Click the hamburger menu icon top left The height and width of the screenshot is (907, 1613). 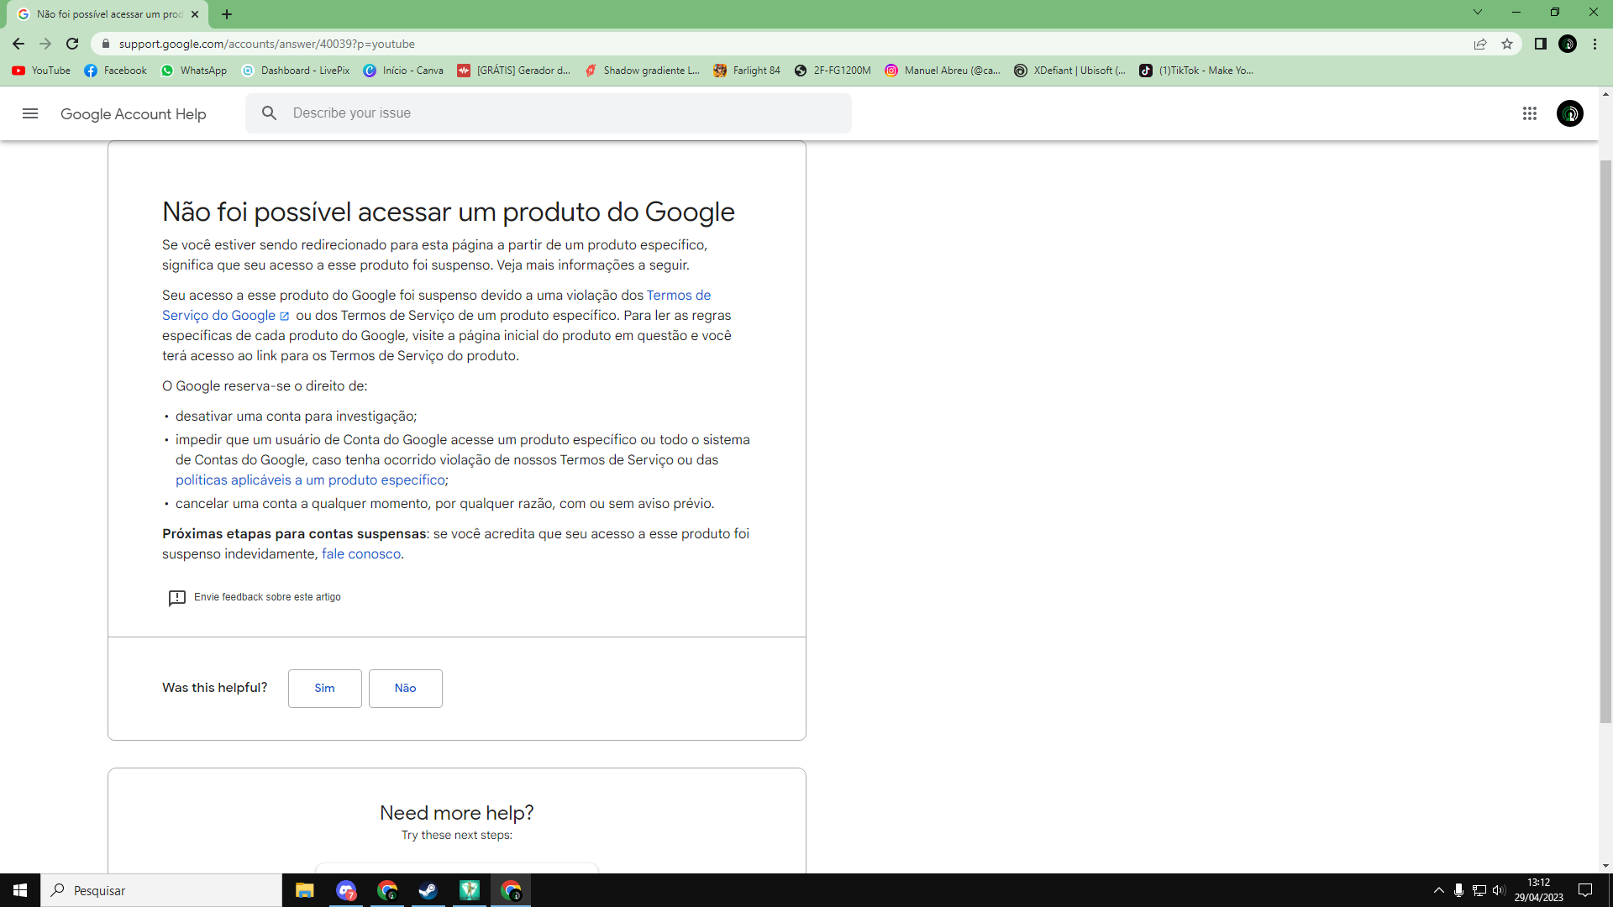(29, 113)
